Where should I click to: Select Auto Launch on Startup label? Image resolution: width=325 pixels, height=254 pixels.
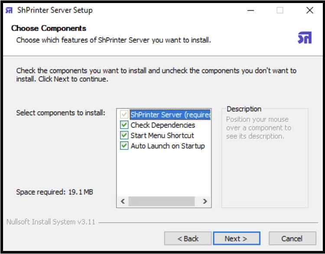pos(168,146)
